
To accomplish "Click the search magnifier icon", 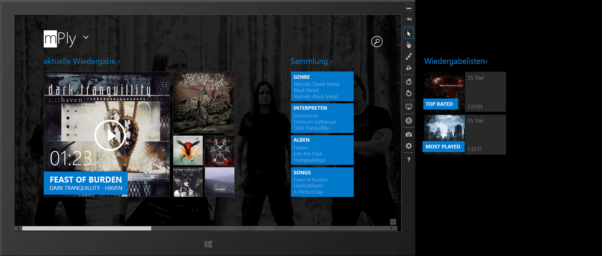I will (377, 42).
